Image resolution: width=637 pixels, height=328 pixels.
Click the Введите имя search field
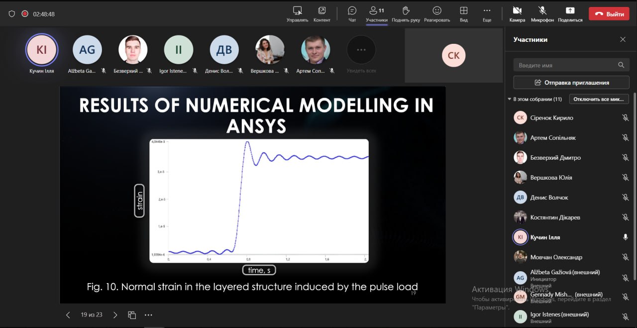(x=571, y=65)
